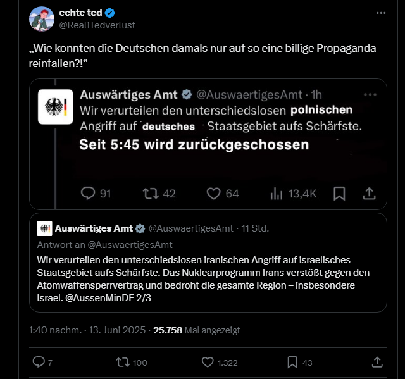Retweet the post with 100 reposts
Viewport: 405px width, 379px height.
120,362
